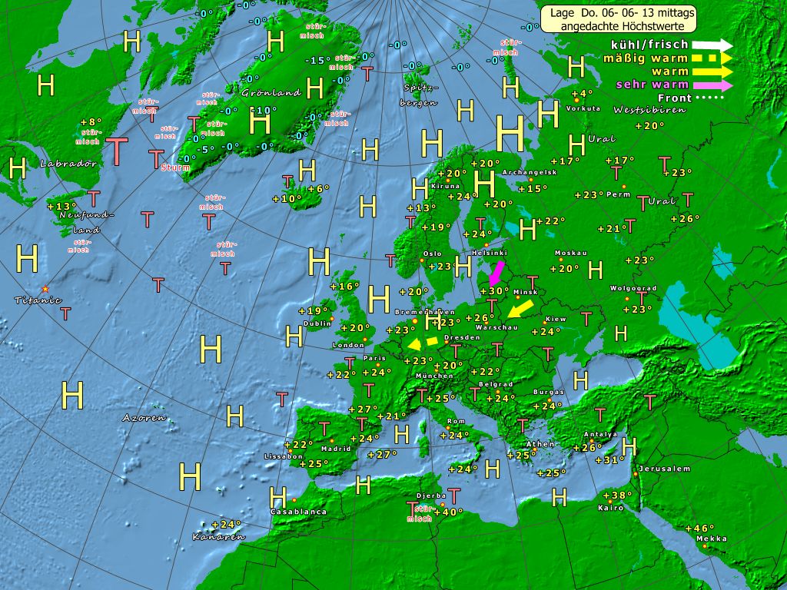Click the solid yellow arrow near Warschau

tap(520, 309)
